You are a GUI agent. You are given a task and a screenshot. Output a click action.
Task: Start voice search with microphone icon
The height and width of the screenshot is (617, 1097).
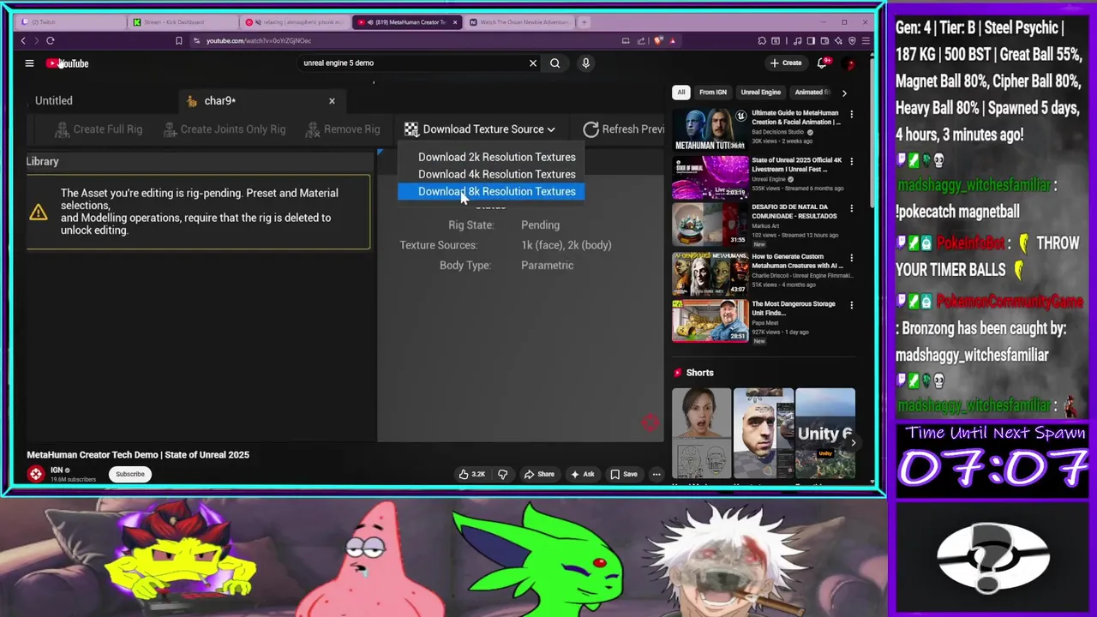click(x=586, y=63)
